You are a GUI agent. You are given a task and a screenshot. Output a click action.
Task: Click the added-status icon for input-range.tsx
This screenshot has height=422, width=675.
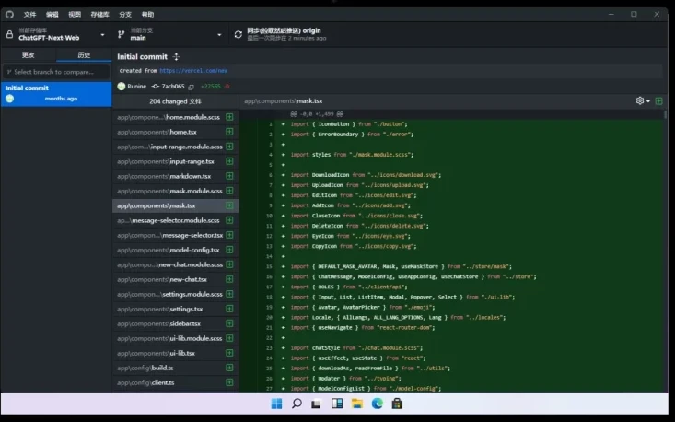tap(229, 161)
